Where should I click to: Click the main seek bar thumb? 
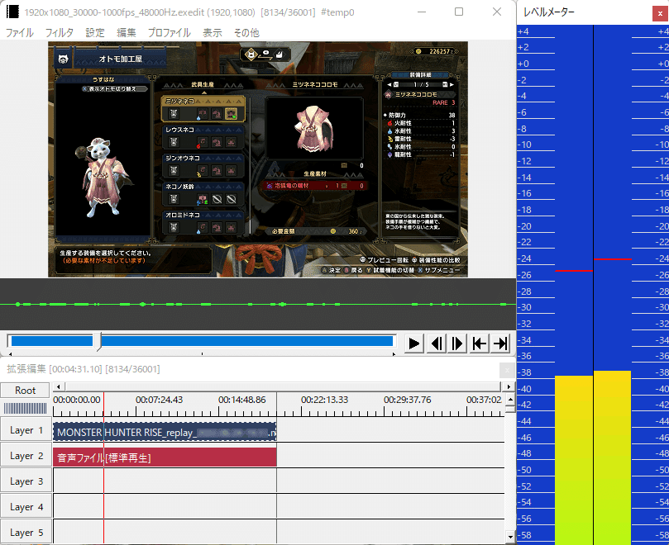[98, 341]
